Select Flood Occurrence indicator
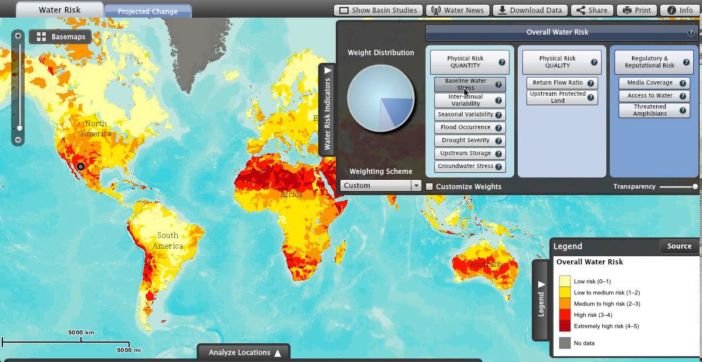Image resolution: width=702 pixels, height=362 pixels. [470, 128]
